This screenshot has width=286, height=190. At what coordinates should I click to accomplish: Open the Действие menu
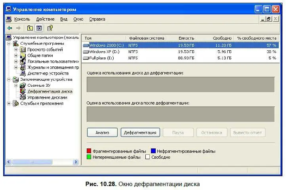45,19
